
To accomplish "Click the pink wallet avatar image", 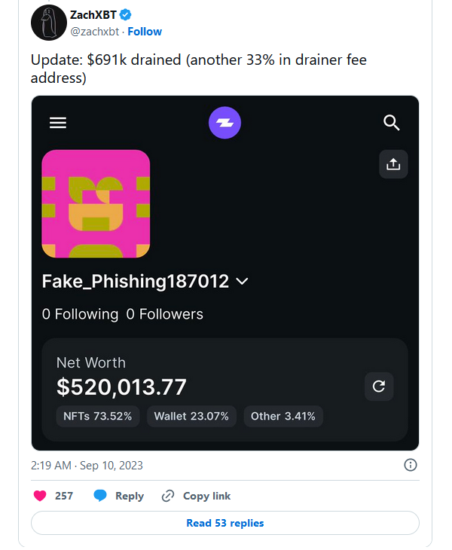I will [x=96, y=204].
